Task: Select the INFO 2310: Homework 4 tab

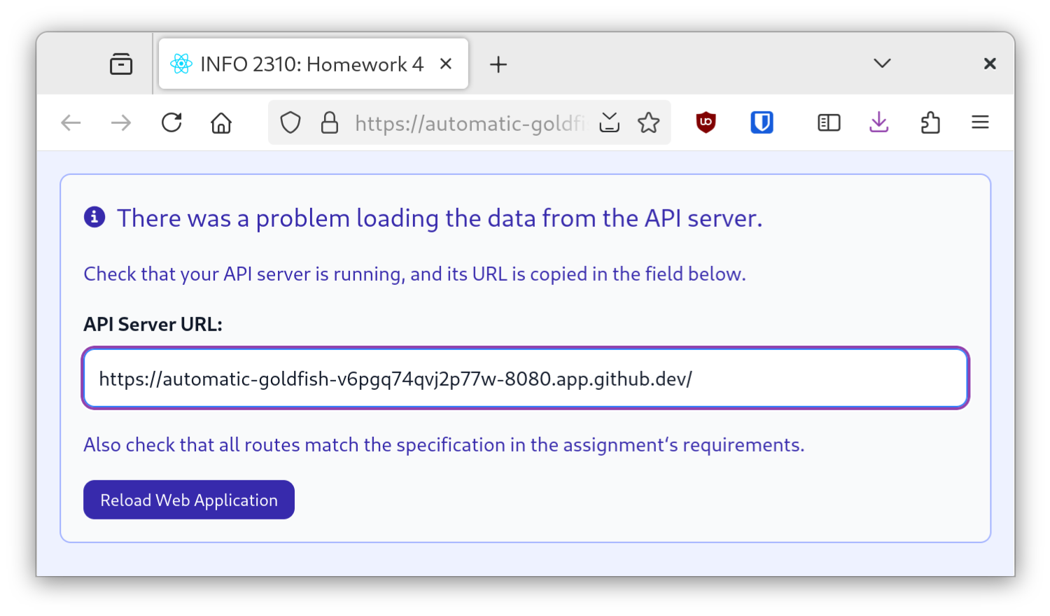Action: click(301, 64)
